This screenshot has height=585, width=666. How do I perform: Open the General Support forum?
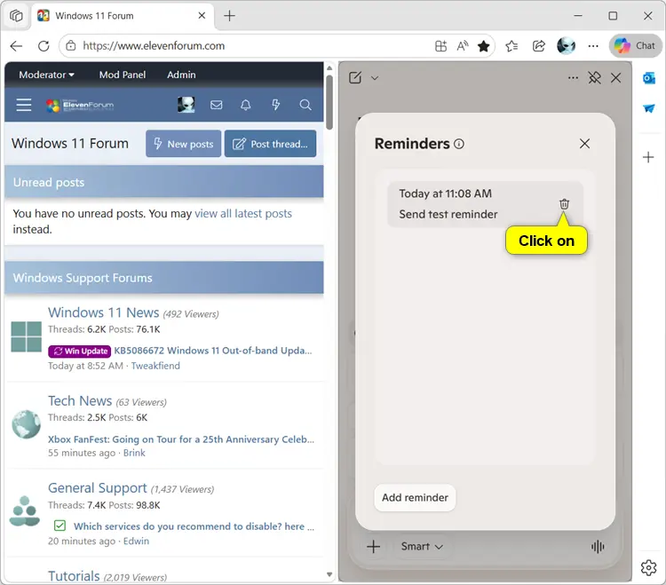(x=98, y=488)
